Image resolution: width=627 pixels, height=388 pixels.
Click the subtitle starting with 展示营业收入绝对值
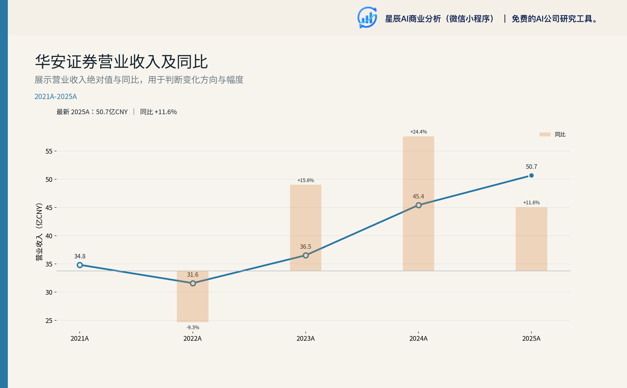139,80
